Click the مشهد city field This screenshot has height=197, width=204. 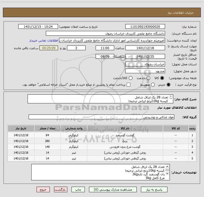[145, 71]
